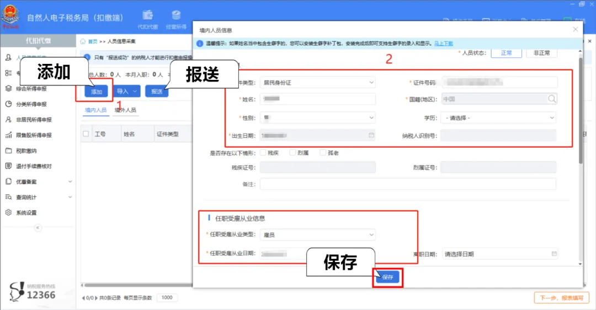Tick the 烈属 checkbox
596x310 pixels.
pos(293,153)
